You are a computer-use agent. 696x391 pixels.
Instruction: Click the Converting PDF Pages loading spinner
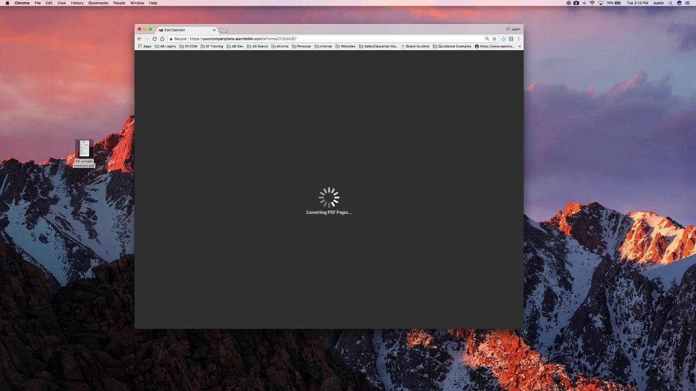click(329, 197)
